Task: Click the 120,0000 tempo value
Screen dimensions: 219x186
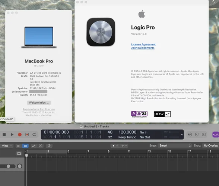Action: point(127,132)
